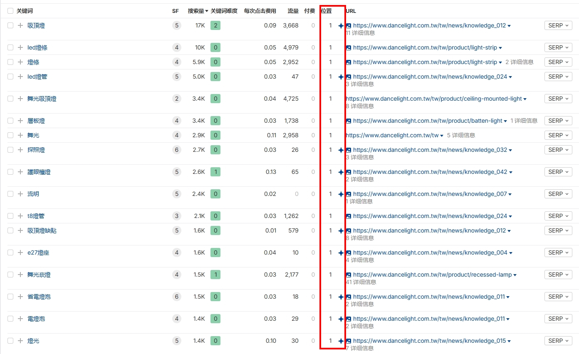Add 護眼檯燈 using its plus icon
This screenshot has height=354, width=579.
[x=20, y=172]
